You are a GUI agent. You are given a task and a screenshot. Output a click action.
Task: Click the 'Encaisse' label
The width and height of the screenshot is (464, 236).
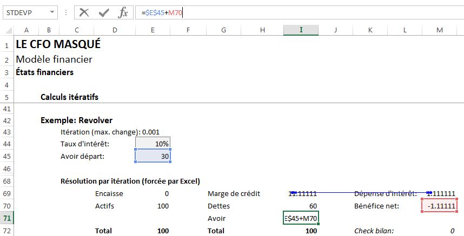click(109, 194)
